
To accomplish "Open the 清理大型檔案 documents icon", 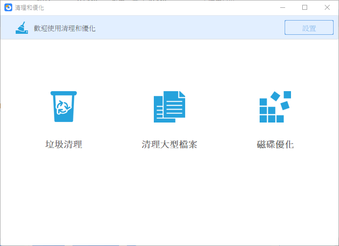I will (169, 107).
